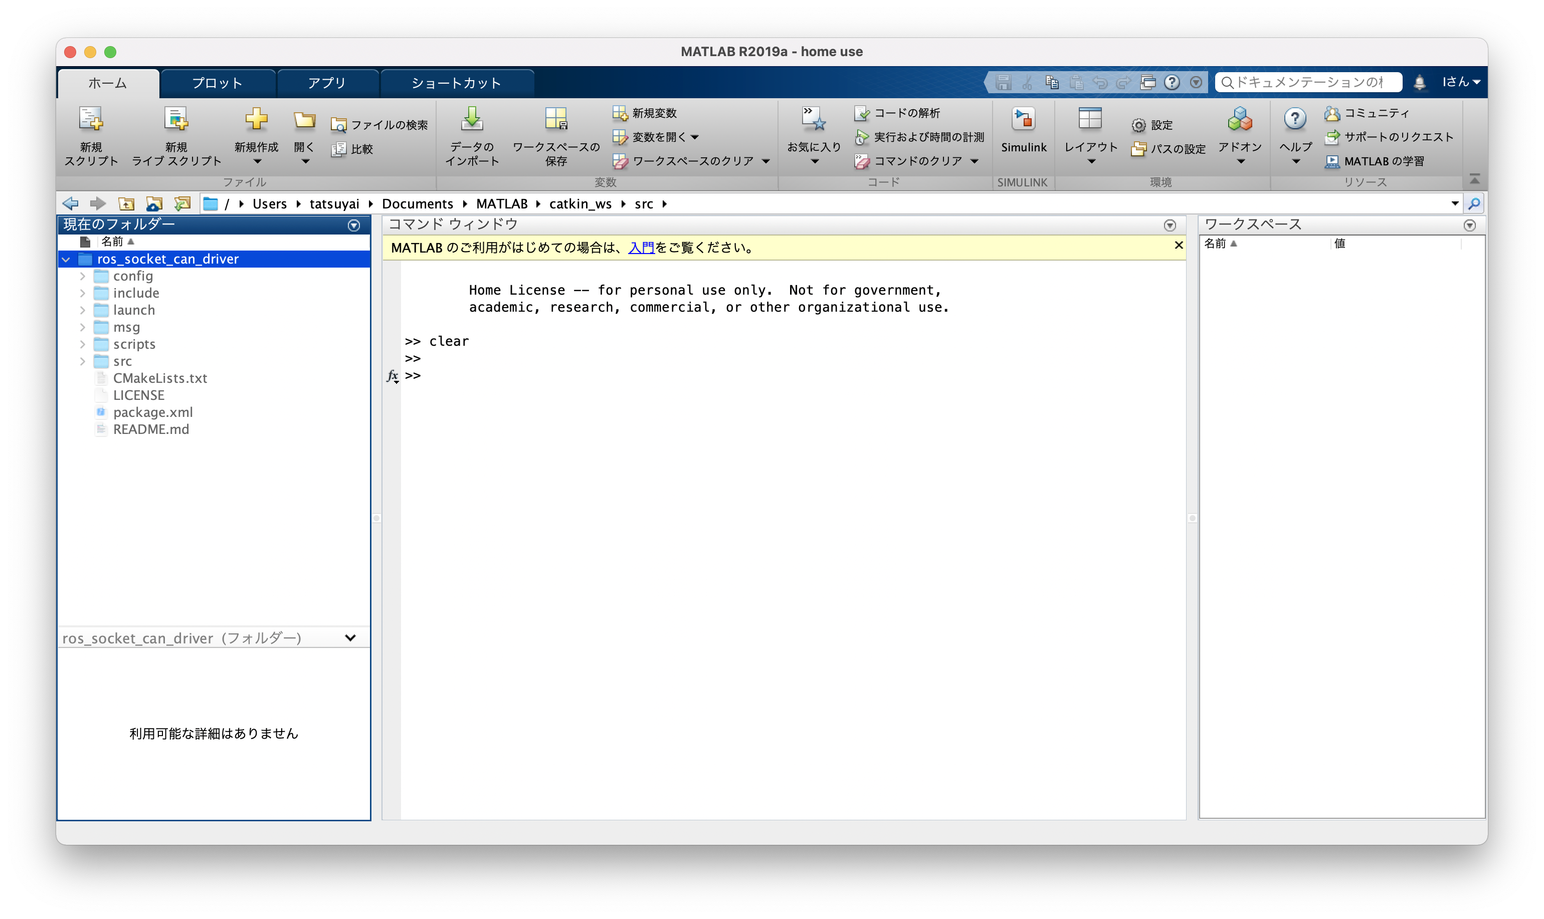Expand the src folder in tree

pyautogui.click(x=83, y=362)
